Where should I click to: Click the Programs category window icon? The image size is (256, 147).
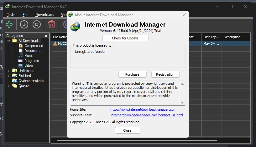20,61
